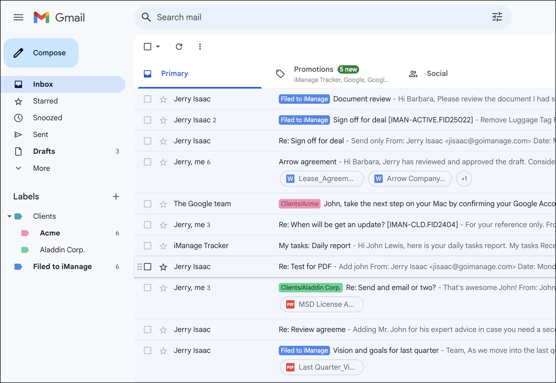This screenshot has width=556, height=383.
Task: Check the Arrow agreement email box
Action: pos(148,162)
